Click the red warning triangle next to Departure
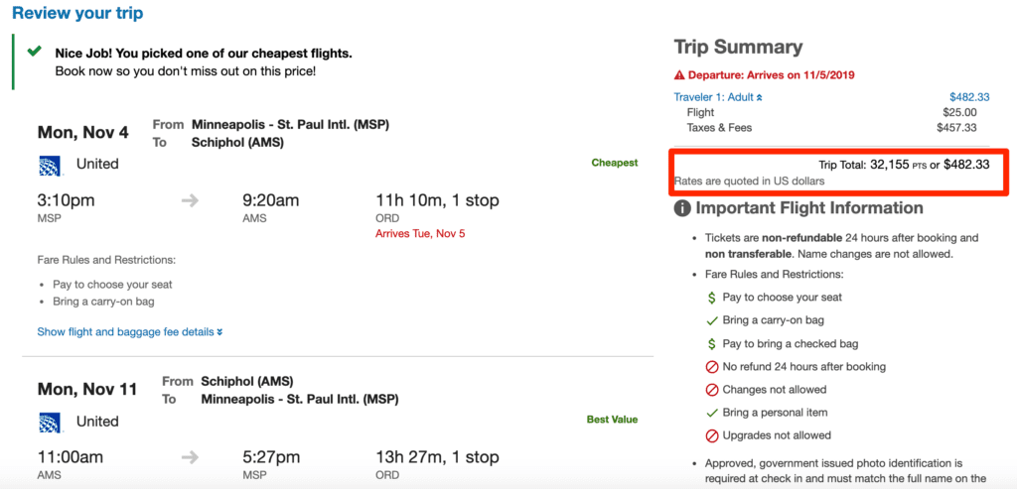 point(679,75)
